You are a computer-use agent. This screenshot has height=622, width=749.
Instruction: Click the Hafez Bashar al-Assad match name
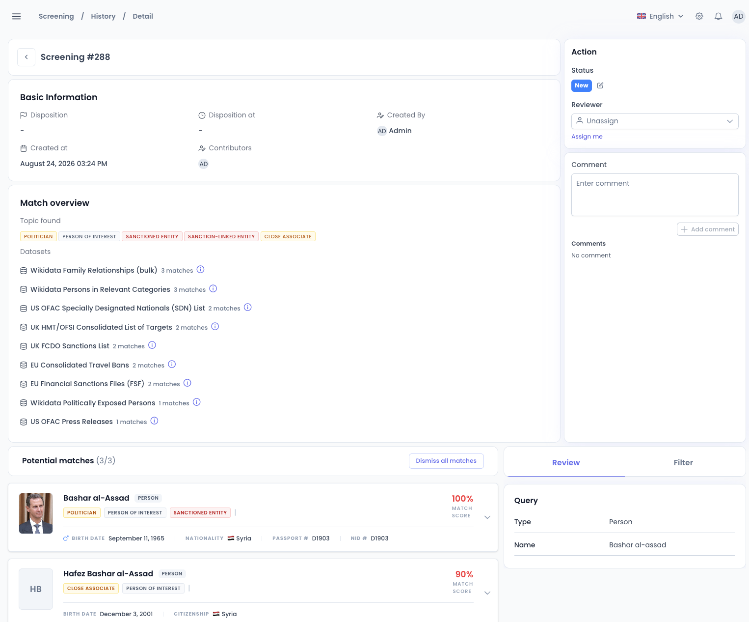[108, 574]
